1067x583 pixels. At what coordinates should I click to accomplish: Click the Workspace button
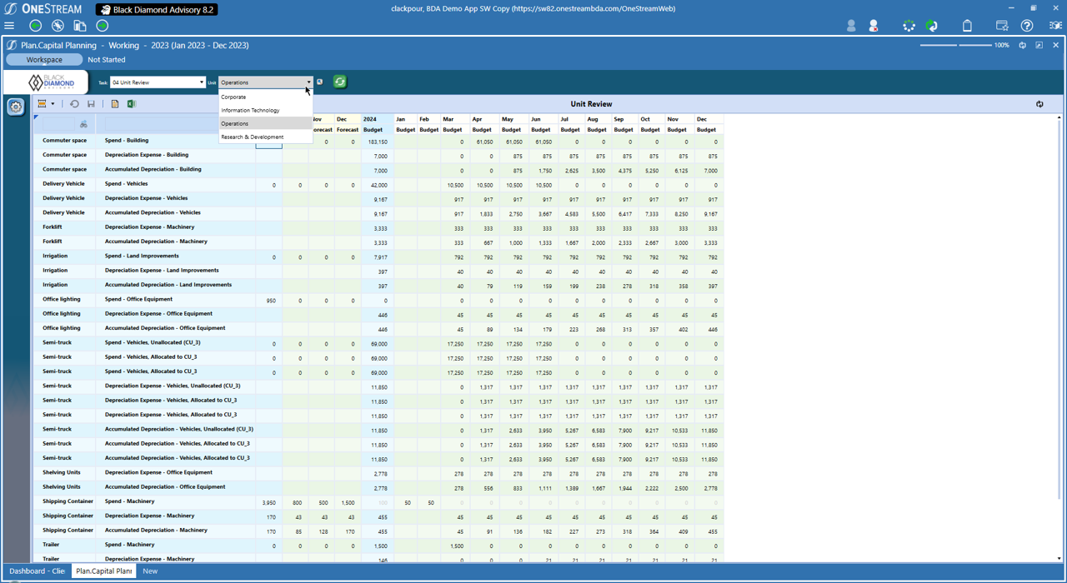[43, 59]
